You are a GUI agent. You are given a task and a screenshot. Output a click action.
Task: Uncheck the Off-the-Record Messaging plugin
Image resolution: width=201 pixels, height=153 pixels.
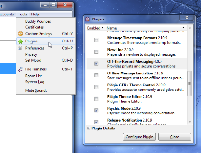[x=96, y=63]
